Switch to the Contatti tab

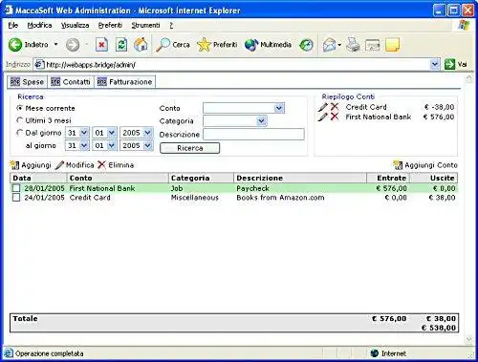click(71, 82)
